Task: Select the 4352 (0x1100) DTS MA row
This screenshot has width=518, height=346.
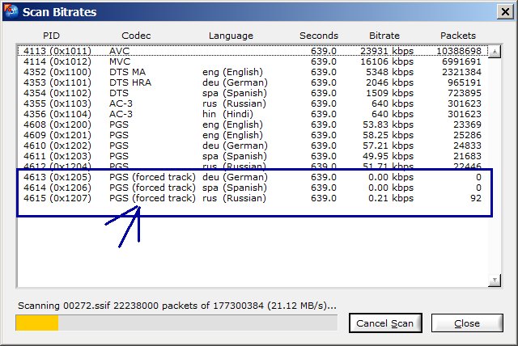Action: (x=253, y=72)
